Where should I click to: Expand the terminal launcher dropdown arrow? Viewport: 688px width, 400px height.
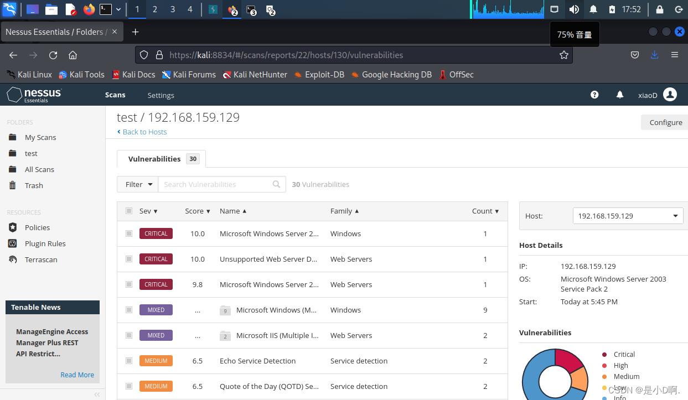tap(118, 9)
